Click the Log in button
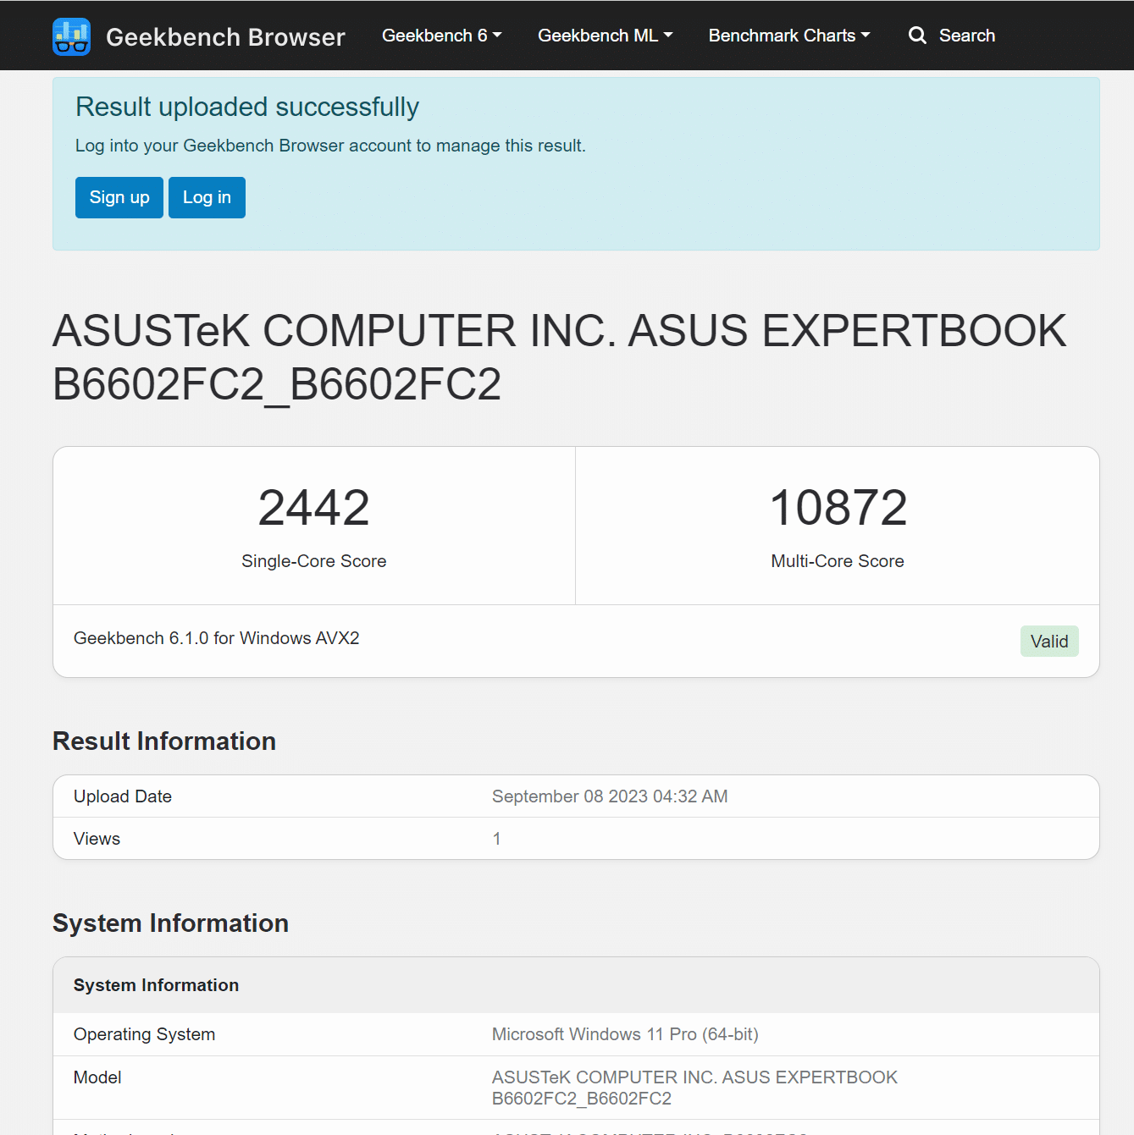The image size is (1134, 1135). [x=207, y=197]
